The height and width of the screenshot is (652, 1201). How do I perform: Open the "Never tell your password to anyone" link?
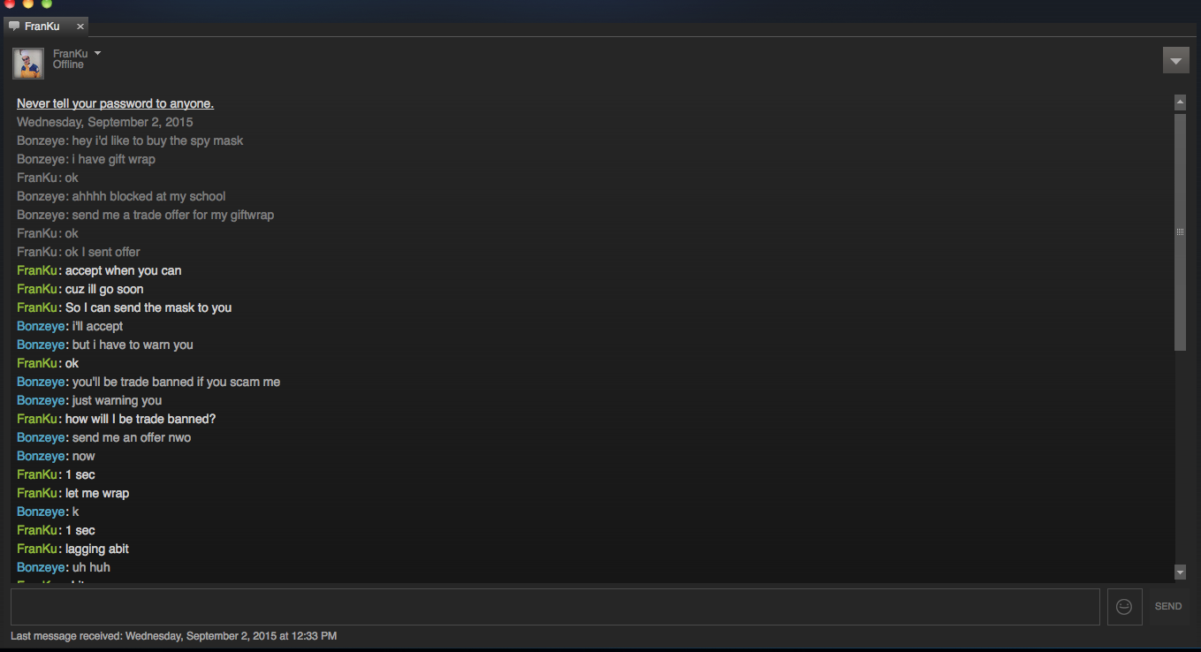[115, 103]
